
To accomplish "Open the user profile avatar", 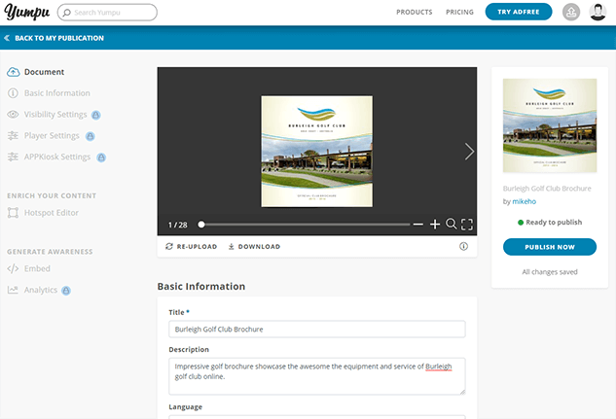I will 598,13.
